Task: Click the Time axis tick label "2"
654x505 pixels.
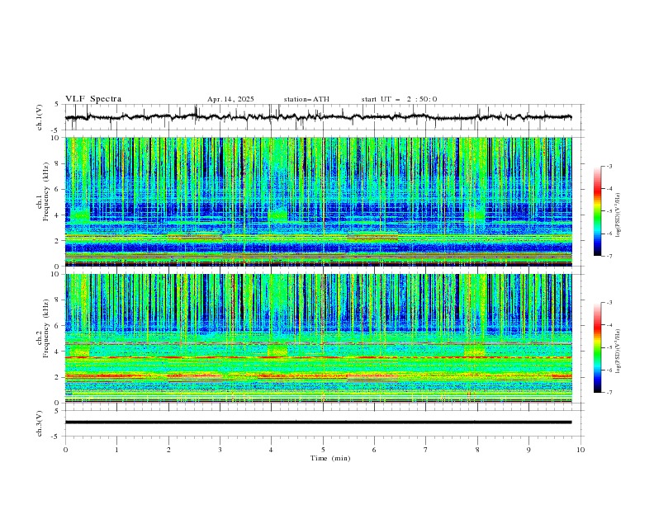Action: click(x=168, y=450)
